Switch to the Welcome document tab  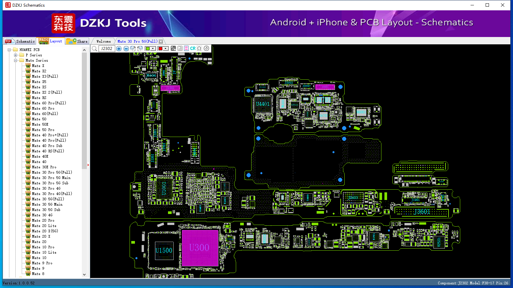(x=104, y=41)
